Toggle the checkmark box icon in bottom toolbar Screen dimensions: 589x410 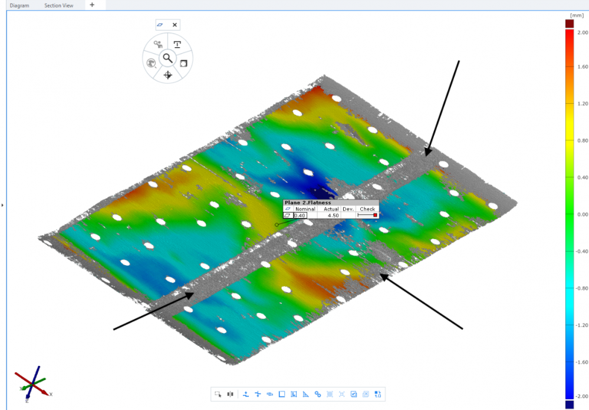[x=354, y=394]
